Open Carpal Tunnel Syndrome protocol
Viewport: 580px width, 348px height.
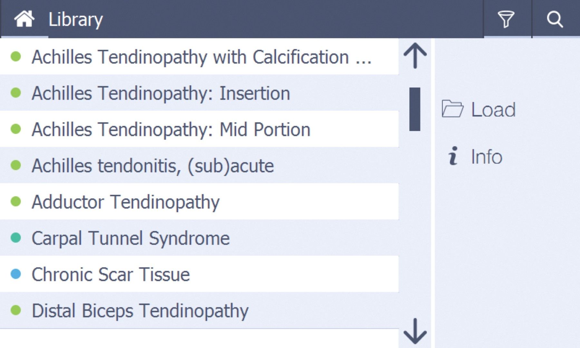(130, 238)
